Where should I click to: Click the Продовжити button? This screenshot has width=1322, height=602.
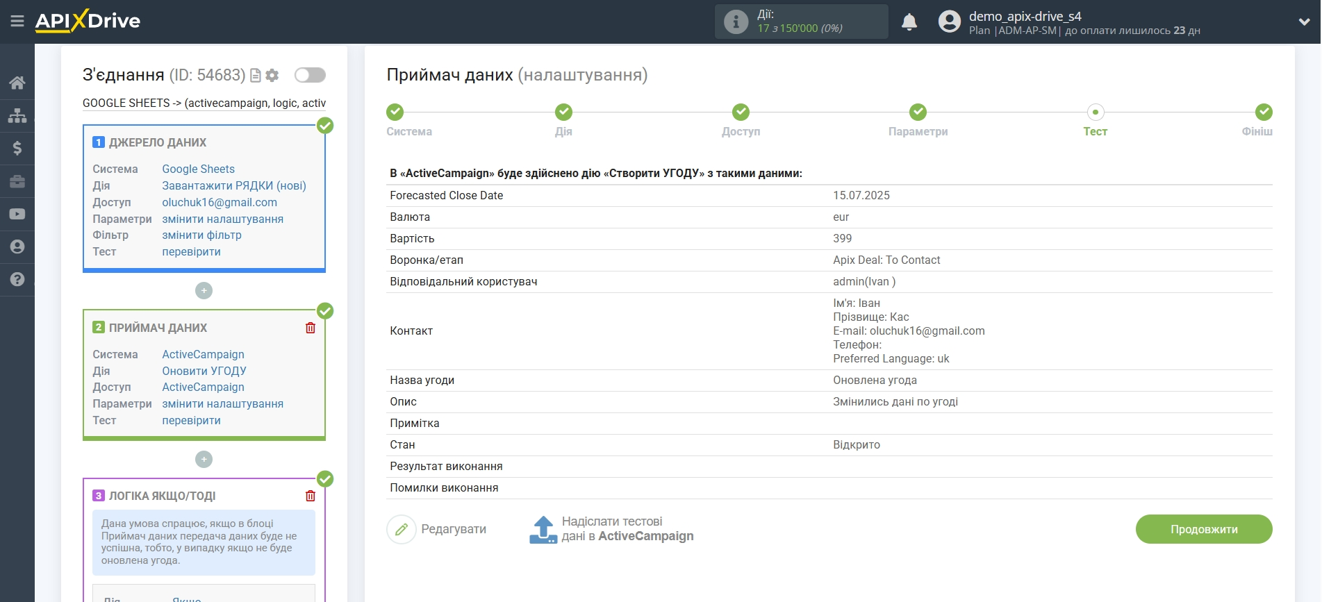(x=1204, y=529)
